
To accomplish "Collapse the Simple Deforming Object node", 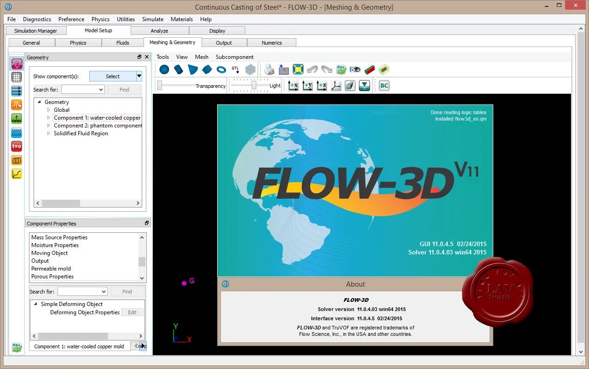I will click(35, 304).
